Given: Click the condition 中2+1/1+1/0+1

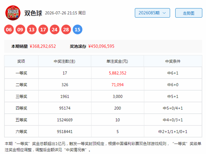Looking at the screenshot, I should coord(173,131).
